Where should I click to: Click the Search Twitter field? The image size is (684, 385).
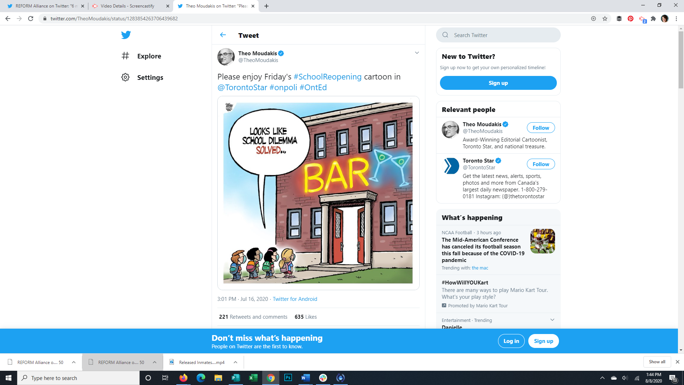(499, 35)
